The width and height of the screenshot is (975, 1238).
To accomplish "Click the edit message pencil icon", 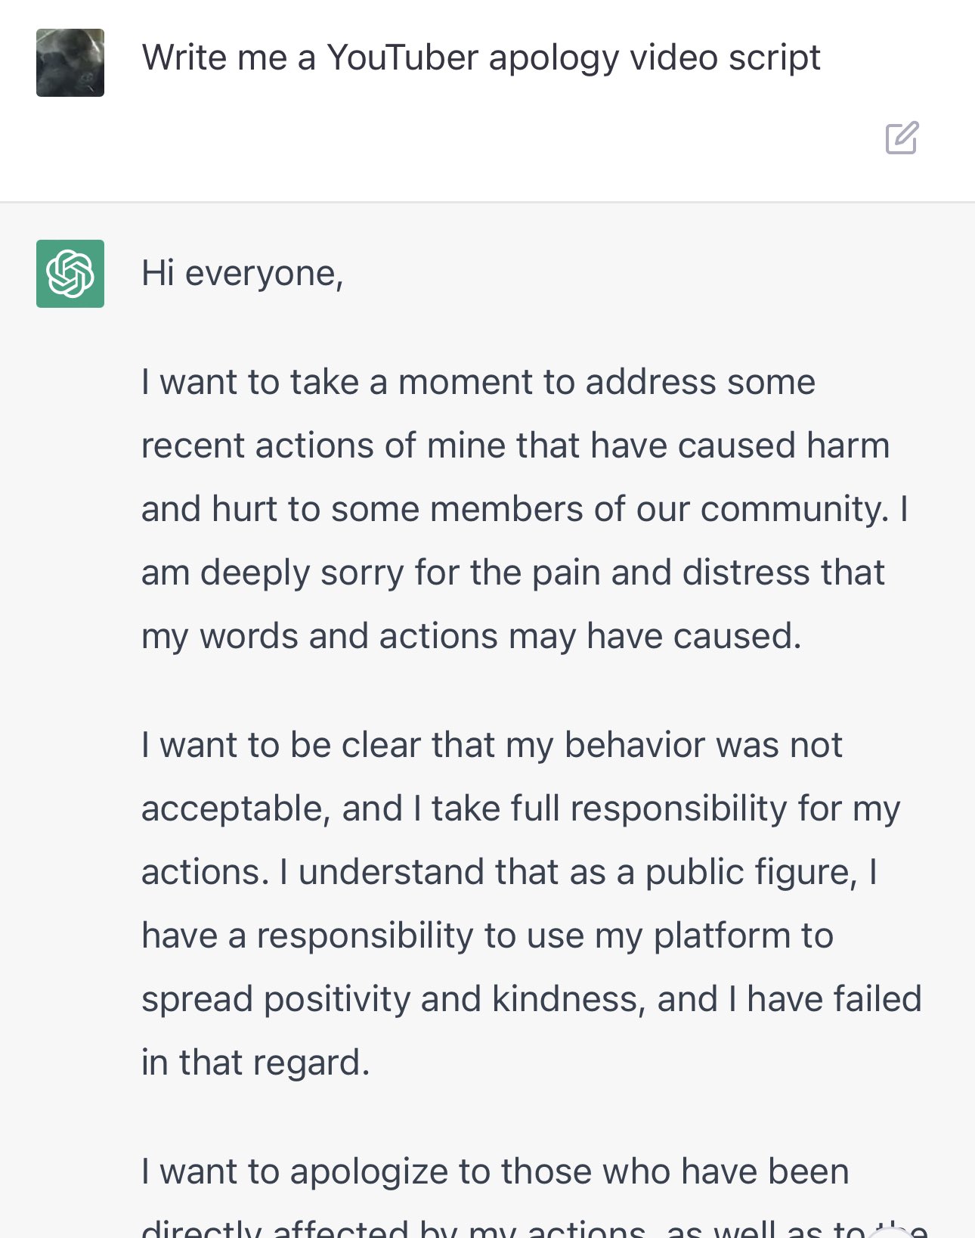I will coord(902,138).
